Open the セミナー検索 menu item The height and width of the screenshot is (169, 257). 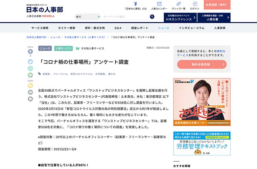pos(67,28)
